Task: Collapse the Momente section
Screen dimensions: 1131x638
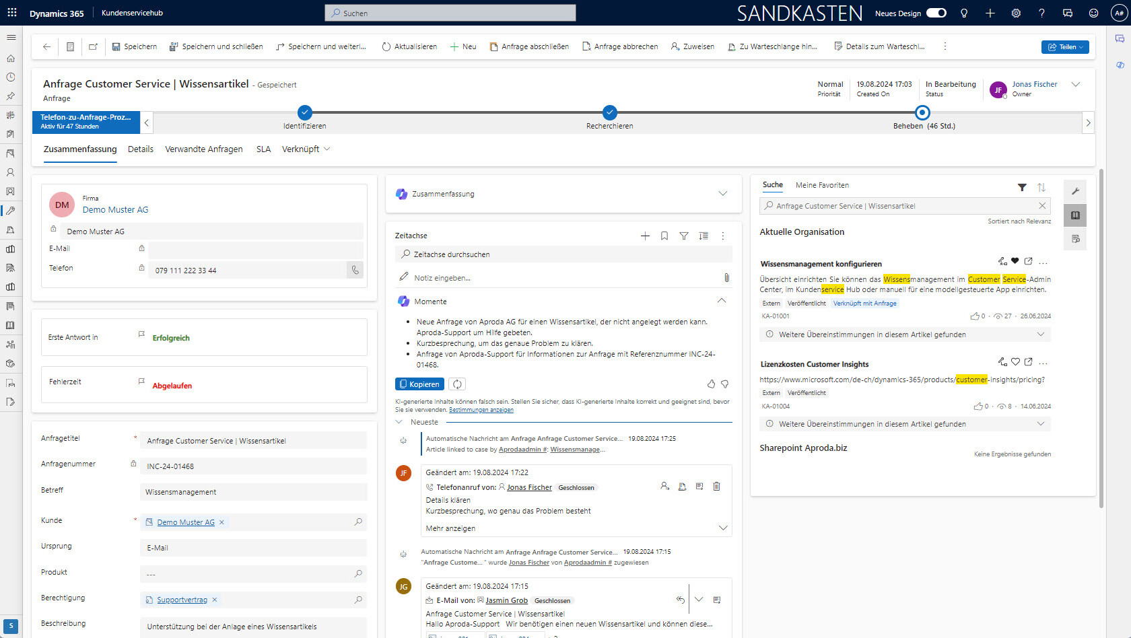Action: (x=722, y=301)
